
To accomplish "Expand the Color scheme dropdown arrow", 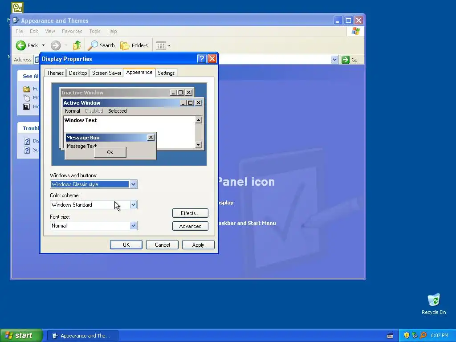I will pyautogui.click(x=133, y=205).
